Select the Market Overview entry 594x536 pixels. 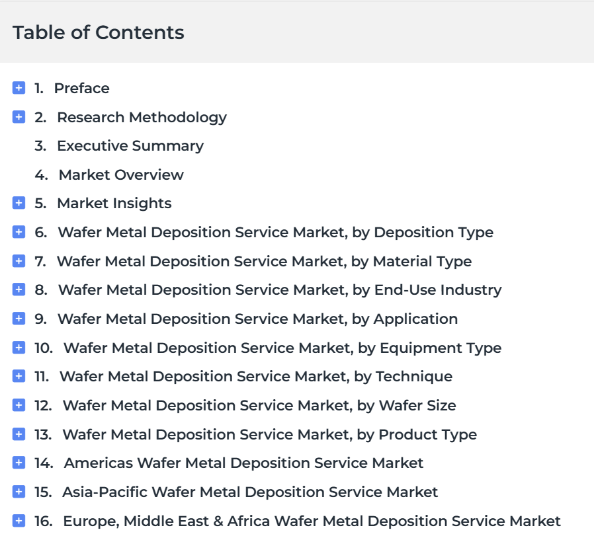(121, 174)
